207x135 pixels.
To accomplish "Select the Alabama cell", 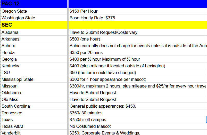I will (34, 32).
